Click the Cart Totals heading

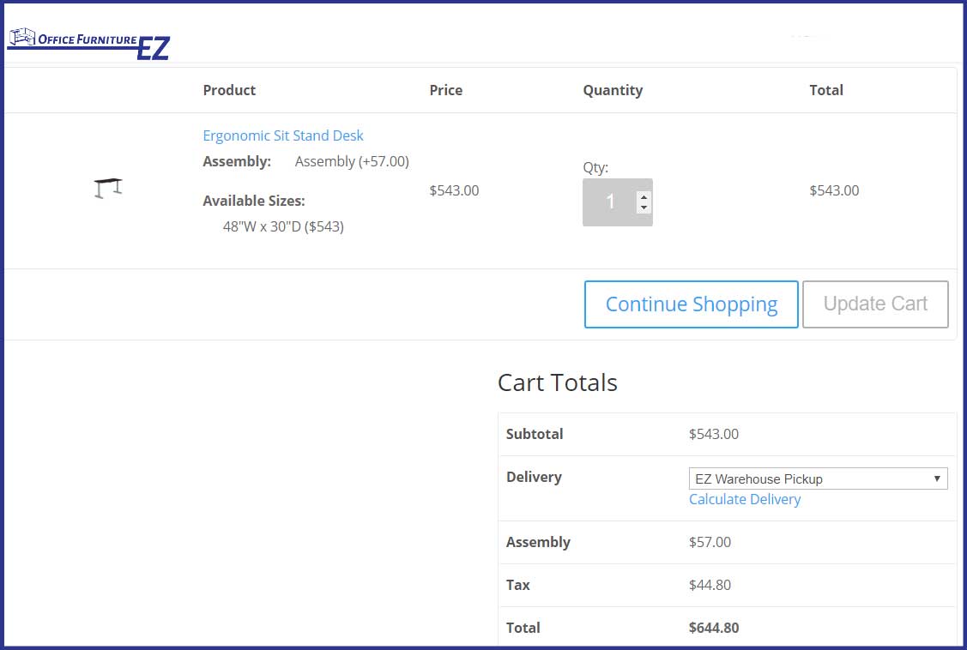[x=558, y=382]
